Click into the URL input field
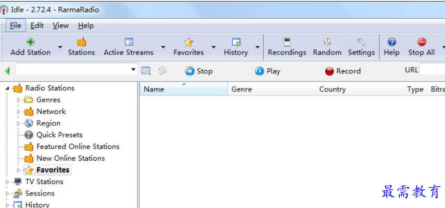 (x=432, y=70)
